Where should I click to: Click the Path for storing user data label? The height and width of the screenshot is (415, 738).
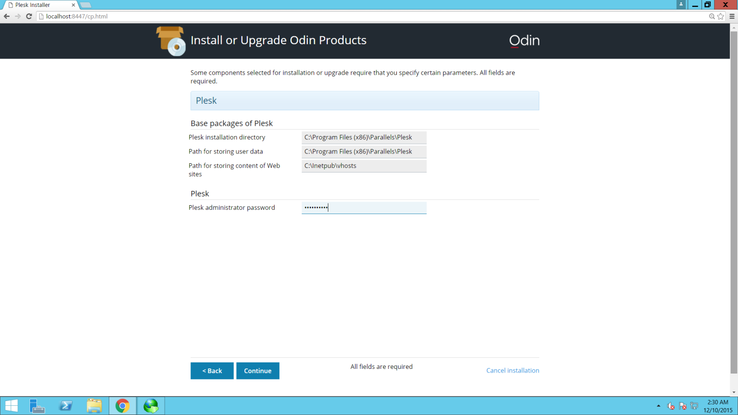click(226, 152)
